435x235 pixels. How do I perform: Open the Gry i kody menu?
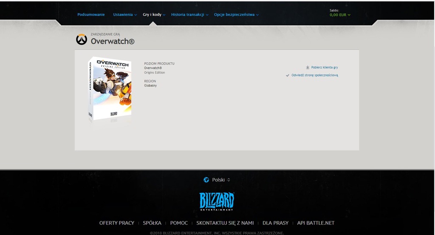click(152, 15)
